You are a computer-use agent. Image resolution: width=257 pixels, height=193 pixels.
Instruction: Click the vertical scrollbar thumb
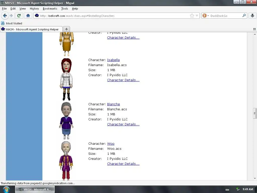[x=255, y=113]
